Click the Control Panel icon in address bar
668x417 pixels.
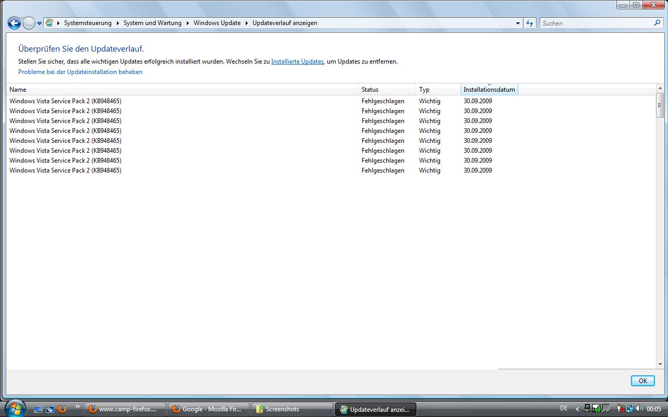point(49,23)
